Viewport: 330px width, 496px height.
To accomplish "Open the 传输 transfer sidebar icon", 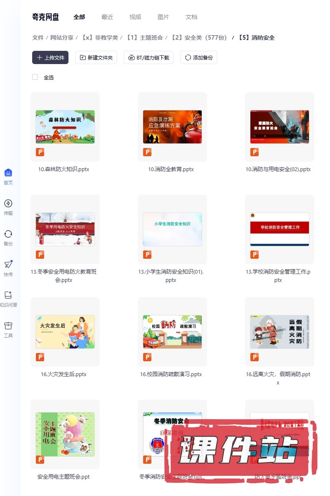I will click(8, 204).
